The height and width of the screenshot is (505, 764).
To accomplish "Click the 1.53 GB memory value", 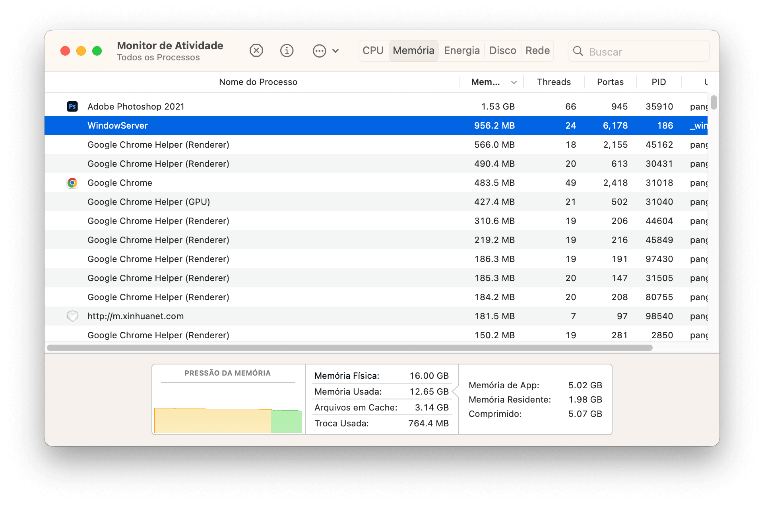I will point(498,106).
